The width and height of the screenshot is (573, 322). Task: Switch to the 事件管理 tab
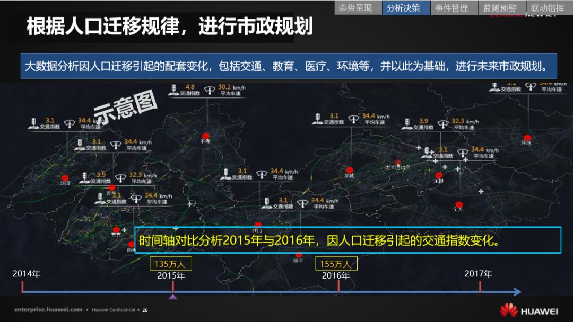(454, 7)
